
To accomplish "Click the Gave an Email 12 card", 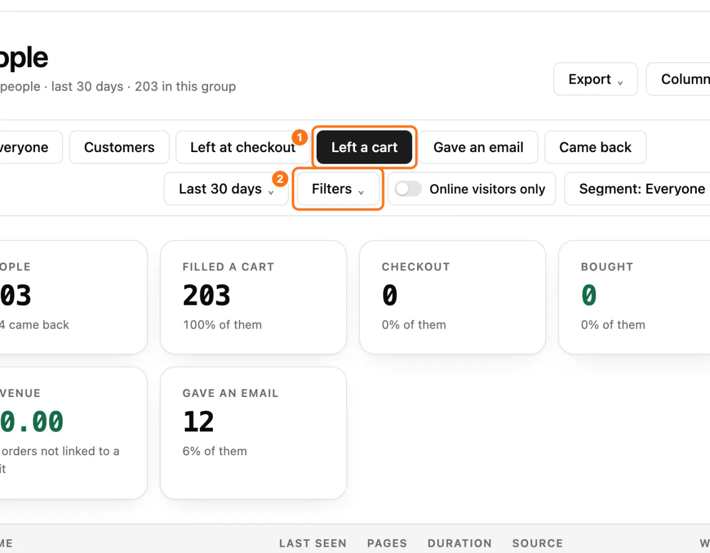I will pyautogui.click(x=253, y=433).
